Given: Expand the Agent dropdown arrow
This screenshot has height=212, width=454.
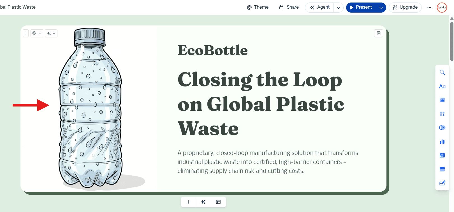Looking at the screenshot, I should tap(338, 8).
